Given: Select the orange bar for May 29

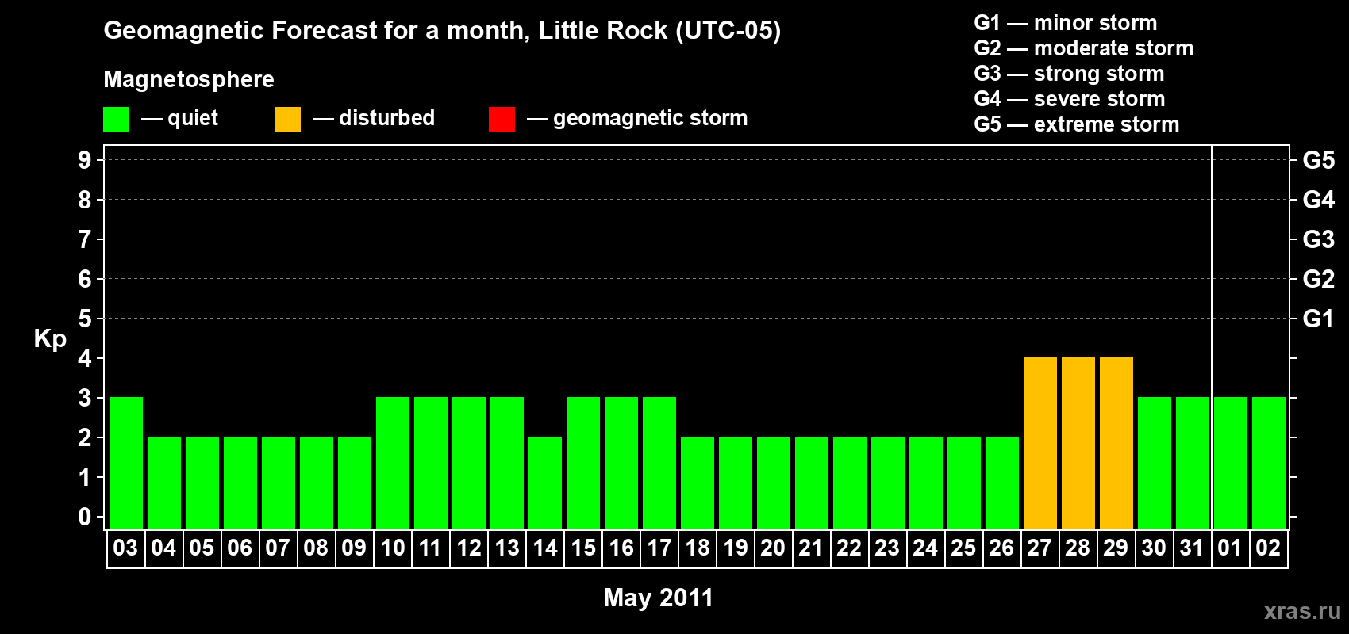Looking at the screenshot, I should (x=1116, y=443).
